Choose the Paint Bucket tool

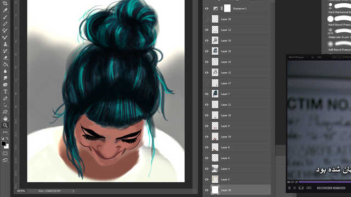pyautogui.click(x=5, y=65)
